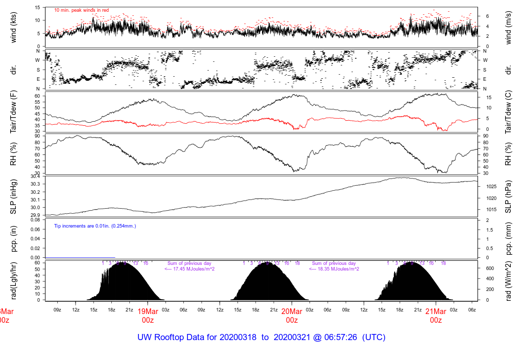This screenshot has width=523, height=358.
Task: Click the "19Mar 00z" date label
Action: point(148,316)
